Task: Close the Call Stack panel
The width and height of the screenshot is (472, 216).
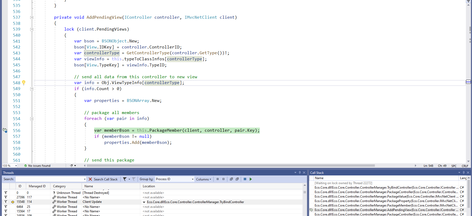Action: (x=468, y=173)
